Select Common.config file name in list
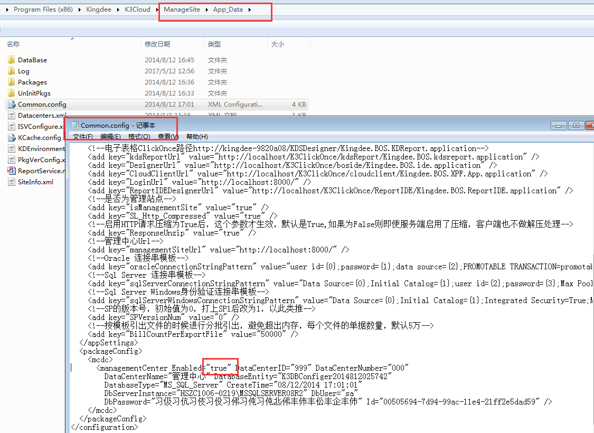The image size is (594, 433). click(x=42, y=104)
